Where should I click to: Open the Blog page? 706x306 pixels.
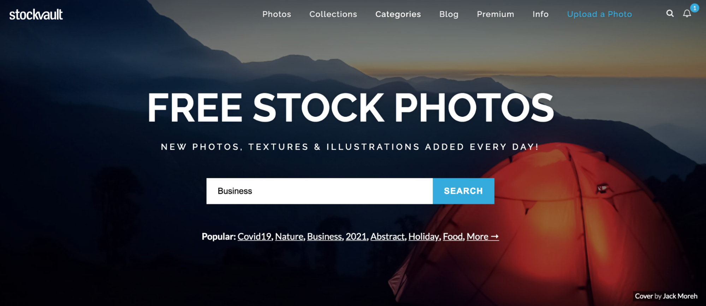(449, 14)
